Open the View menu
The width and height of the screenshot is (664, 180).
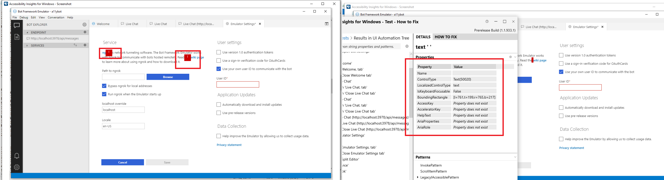pyautogui.click(x=42, y=17)
